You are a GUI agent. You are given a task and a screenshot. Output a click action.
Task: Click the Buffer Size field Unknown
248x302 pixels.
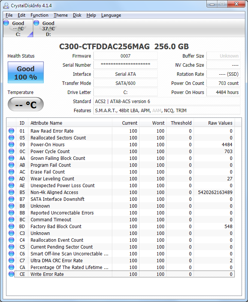[223, 56]
